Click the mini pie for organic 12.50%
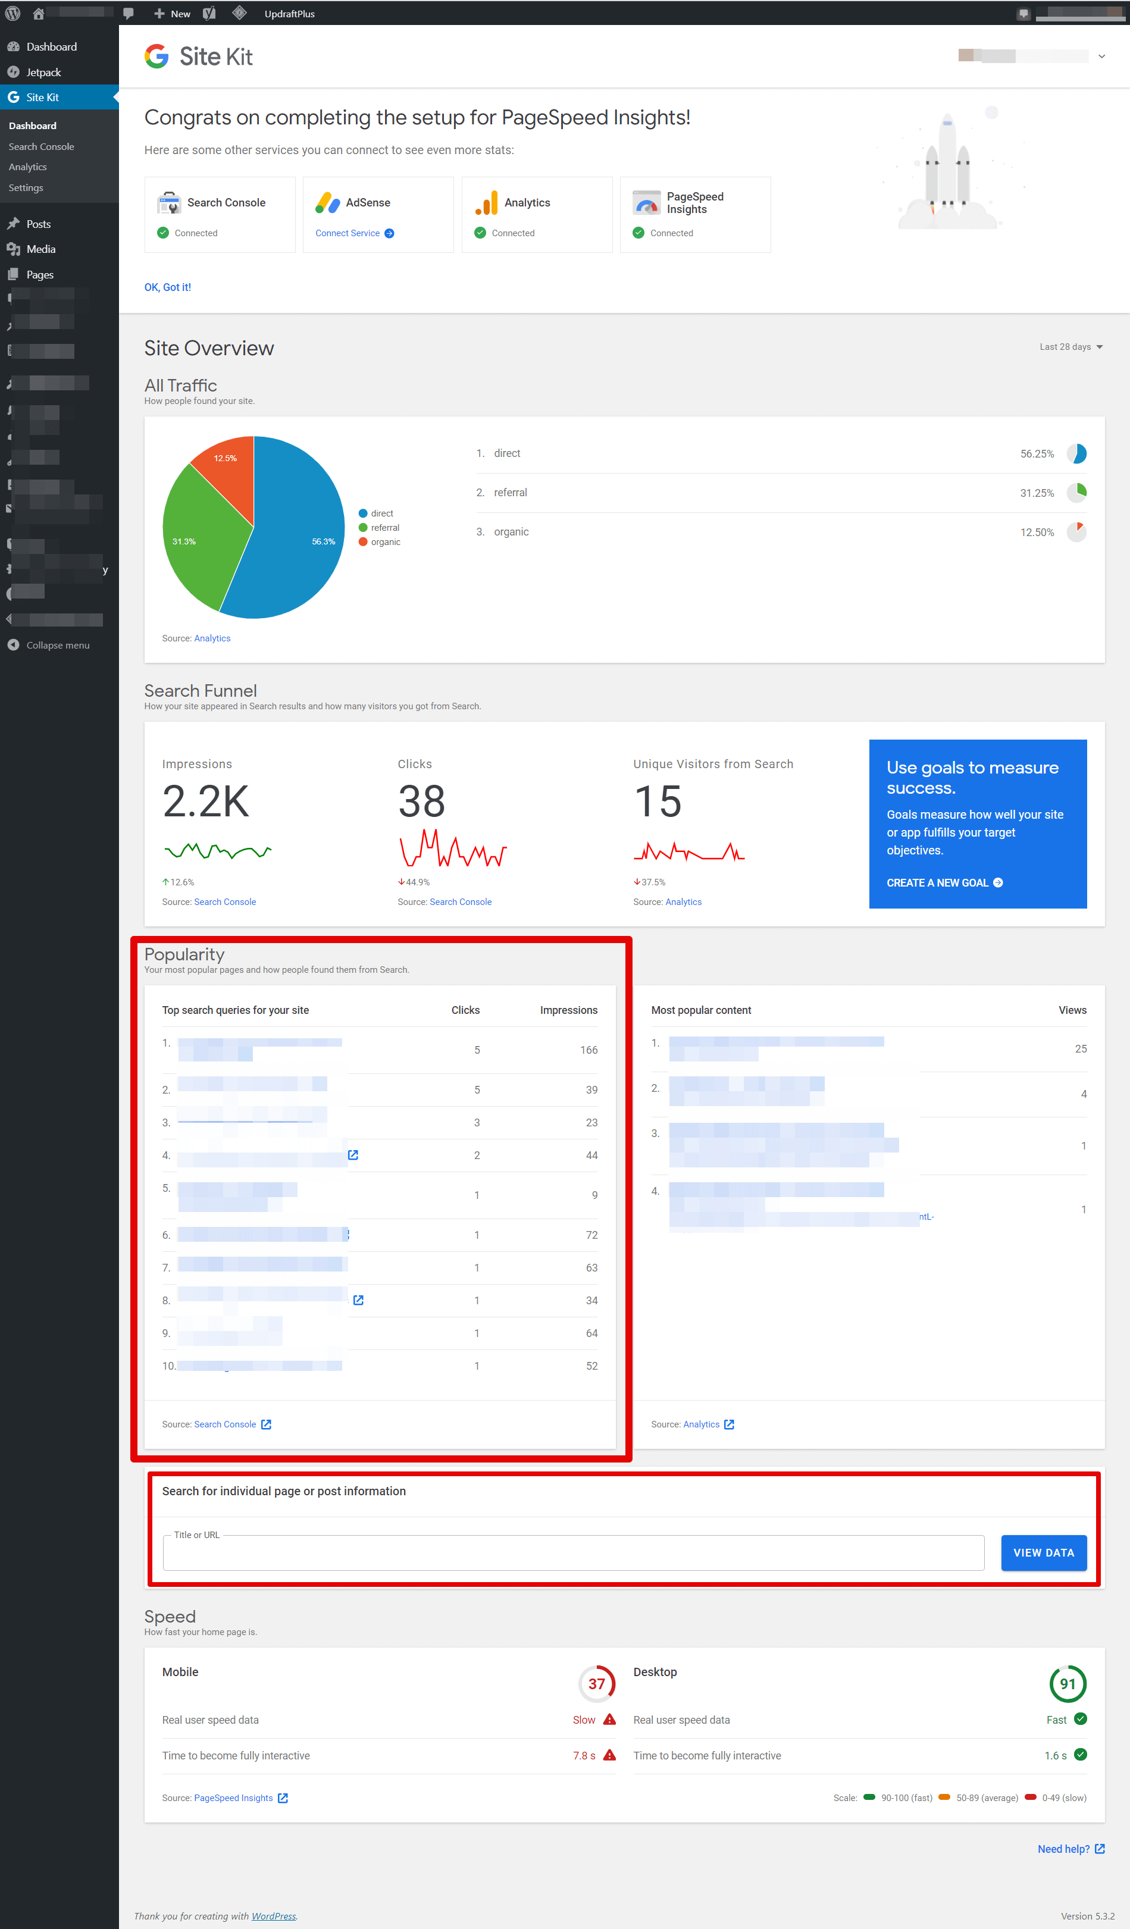Image resolution: width=1130 pixels, height=1929 pixels. pyautogui.click(x=1076, y=532)
